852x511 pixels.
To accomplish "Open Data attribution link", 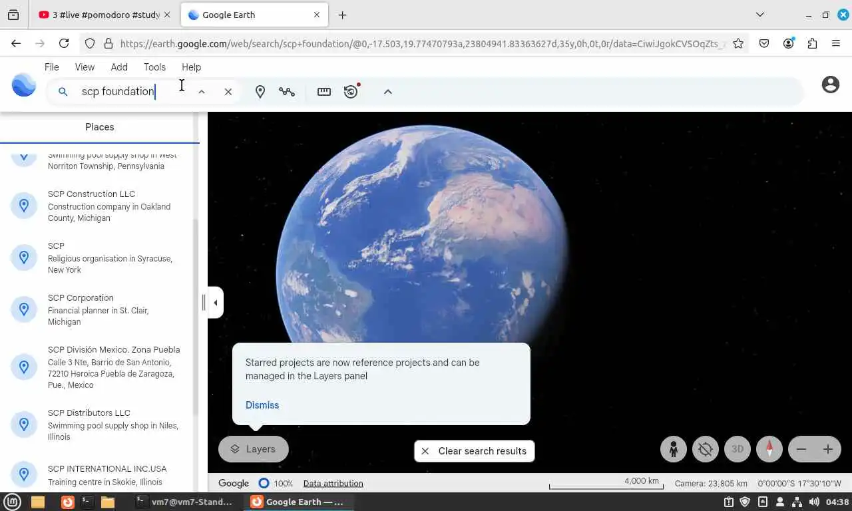I will point(333,484).
